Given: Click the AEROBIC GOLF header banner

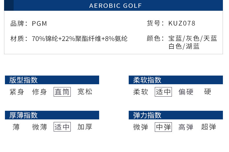Looking at the screenshot, I should tap(115, 6).
